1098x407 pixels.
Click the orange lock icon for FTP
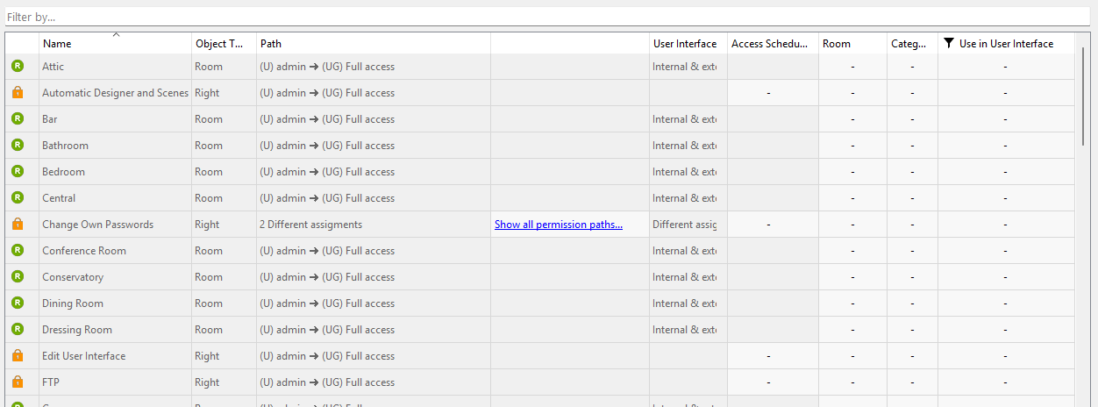click(18, 382)
